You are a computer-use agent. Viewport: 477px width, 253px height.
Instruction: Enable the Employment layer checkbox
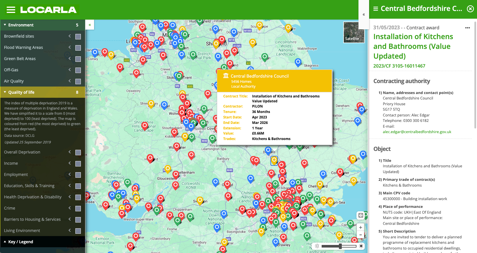tap(78, 175)
